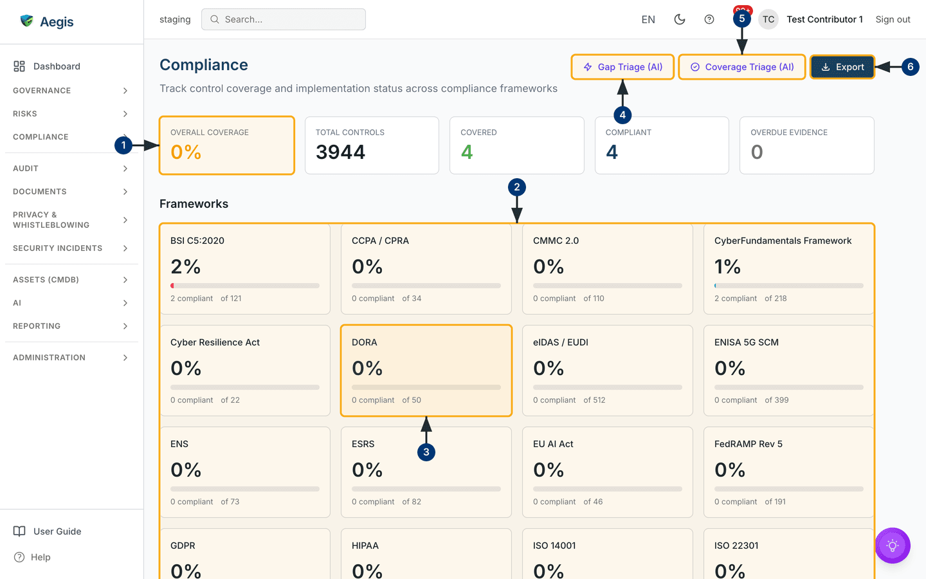Toggle dark mode moon icon
Viewport: 926px width, 579px height.
click(680, 19)
